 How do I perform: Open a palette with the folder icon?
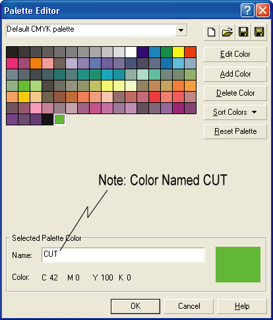228,32
